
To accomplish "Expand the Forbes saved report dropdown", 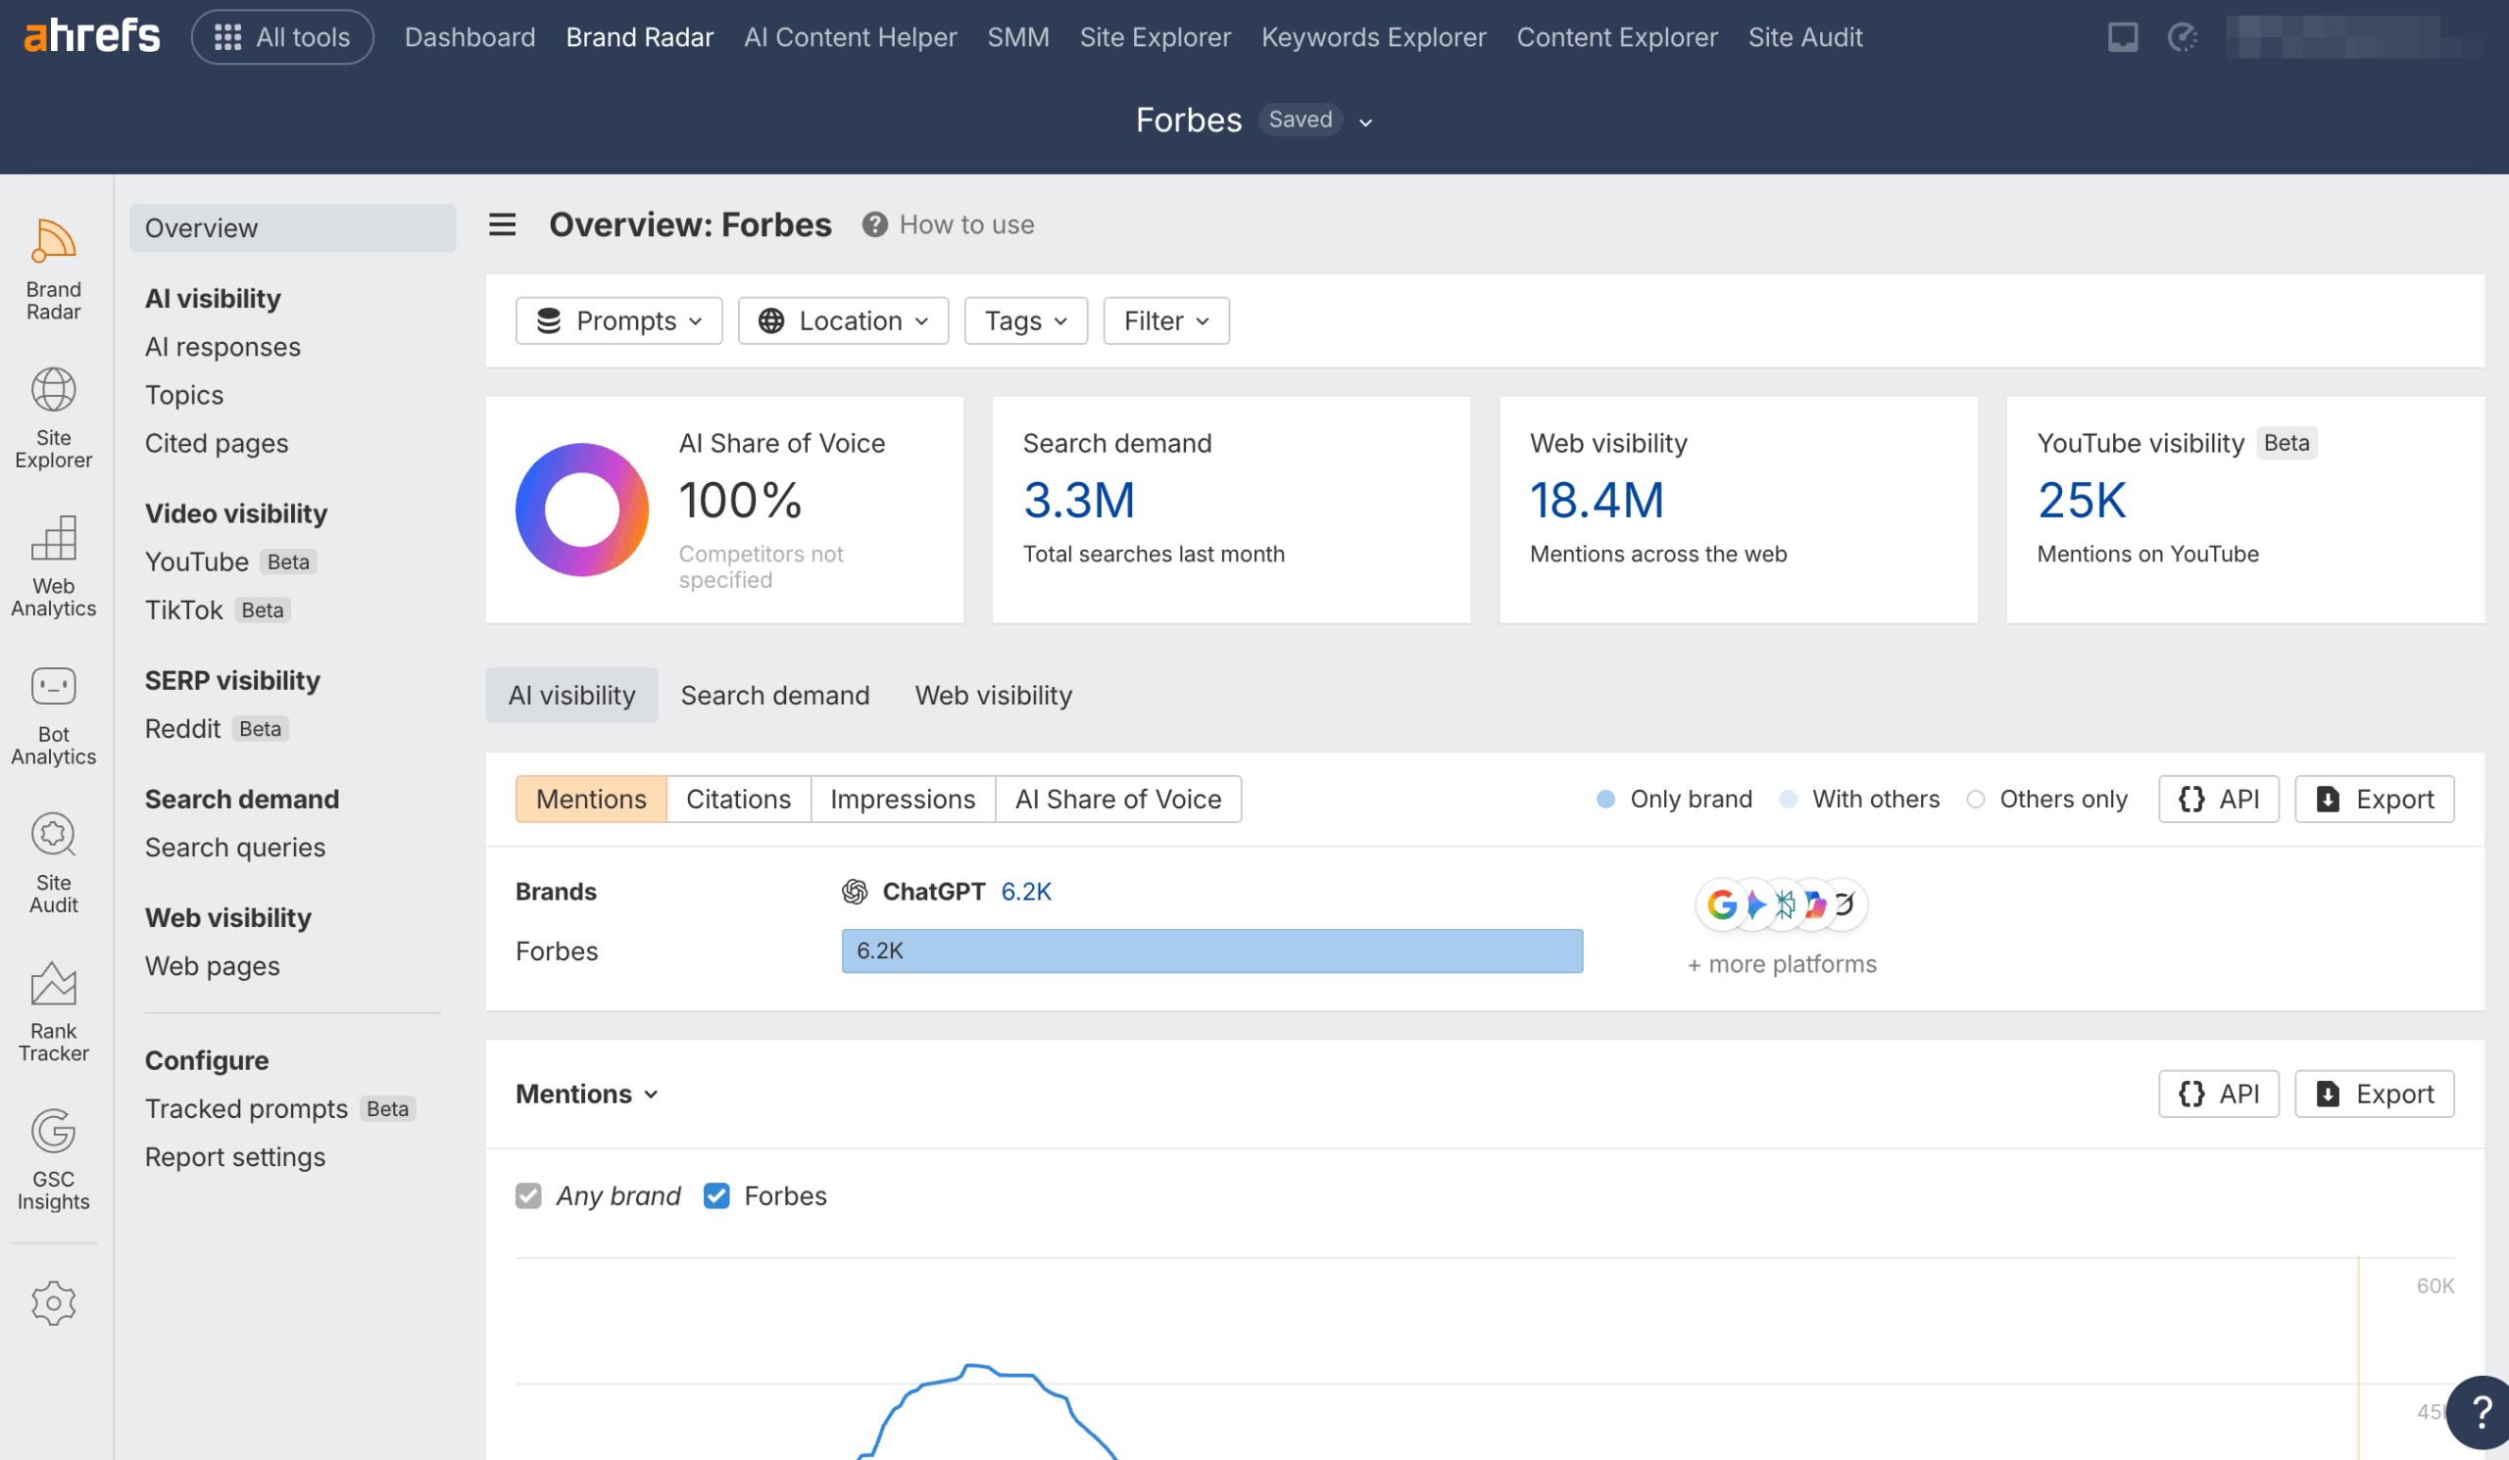I will tap(1366, 122).
